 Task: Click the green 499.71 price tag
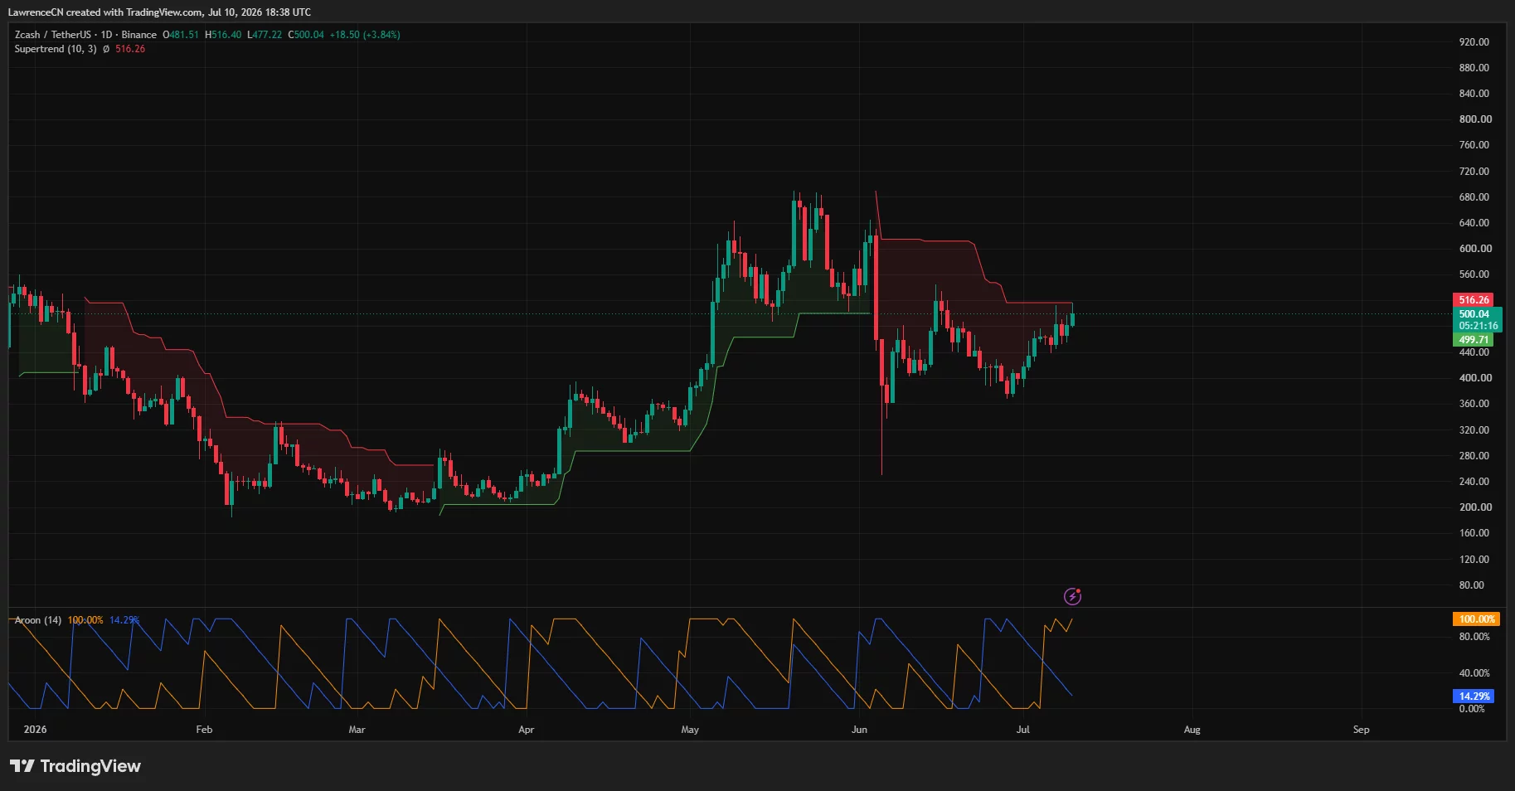1474,340
